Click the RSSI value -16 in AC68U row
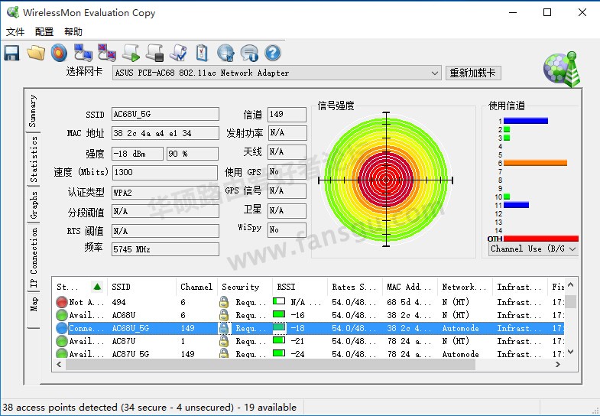 point(297,315)
